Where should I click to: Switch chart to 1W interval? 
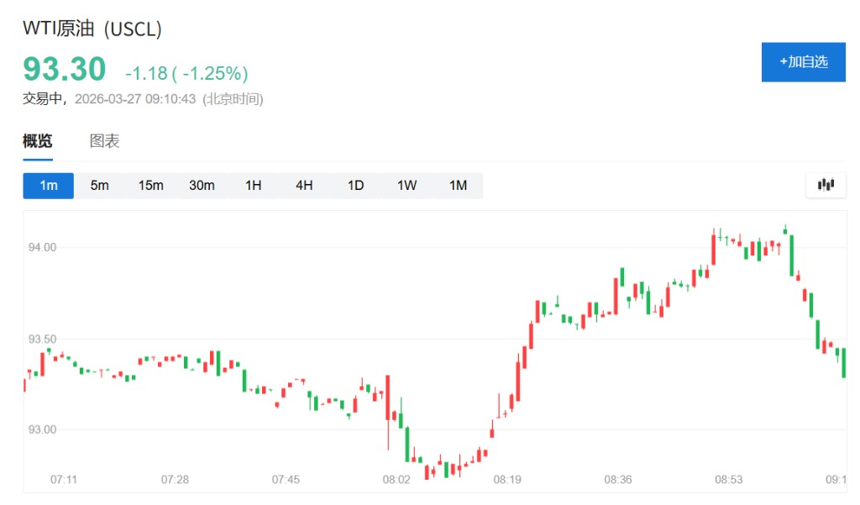pyautogui.click(x=406, y=186)
